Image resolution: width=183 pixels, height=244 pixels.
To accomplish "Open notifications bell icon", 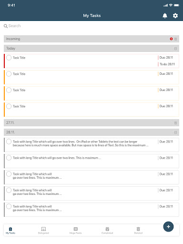I will [165, 16].
